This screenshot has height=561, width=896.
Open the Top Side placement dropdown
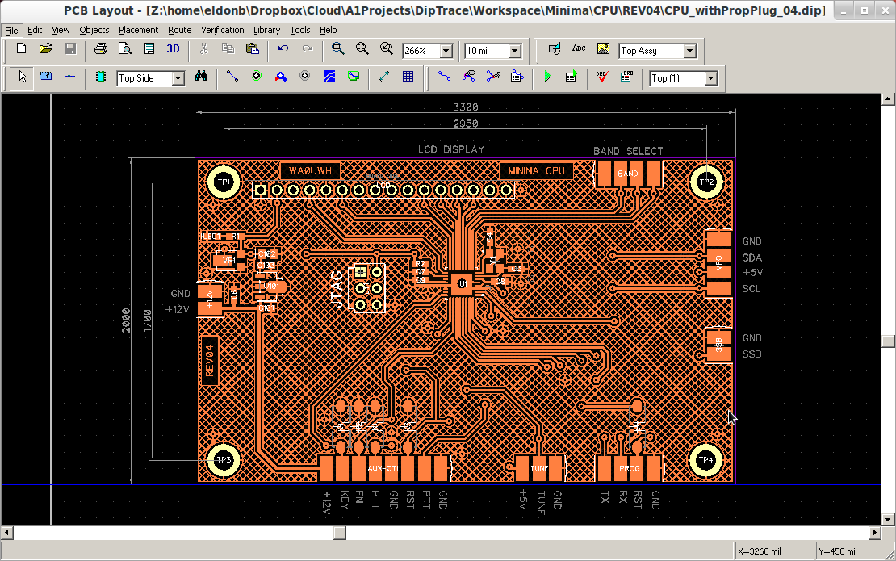[x=178, y=78]
